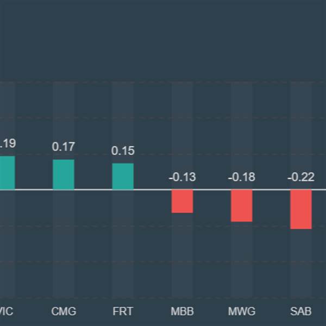Select the MWG ticker axis label
The height and width of the screenshot is (326, 326).
(x=241, y=311)
